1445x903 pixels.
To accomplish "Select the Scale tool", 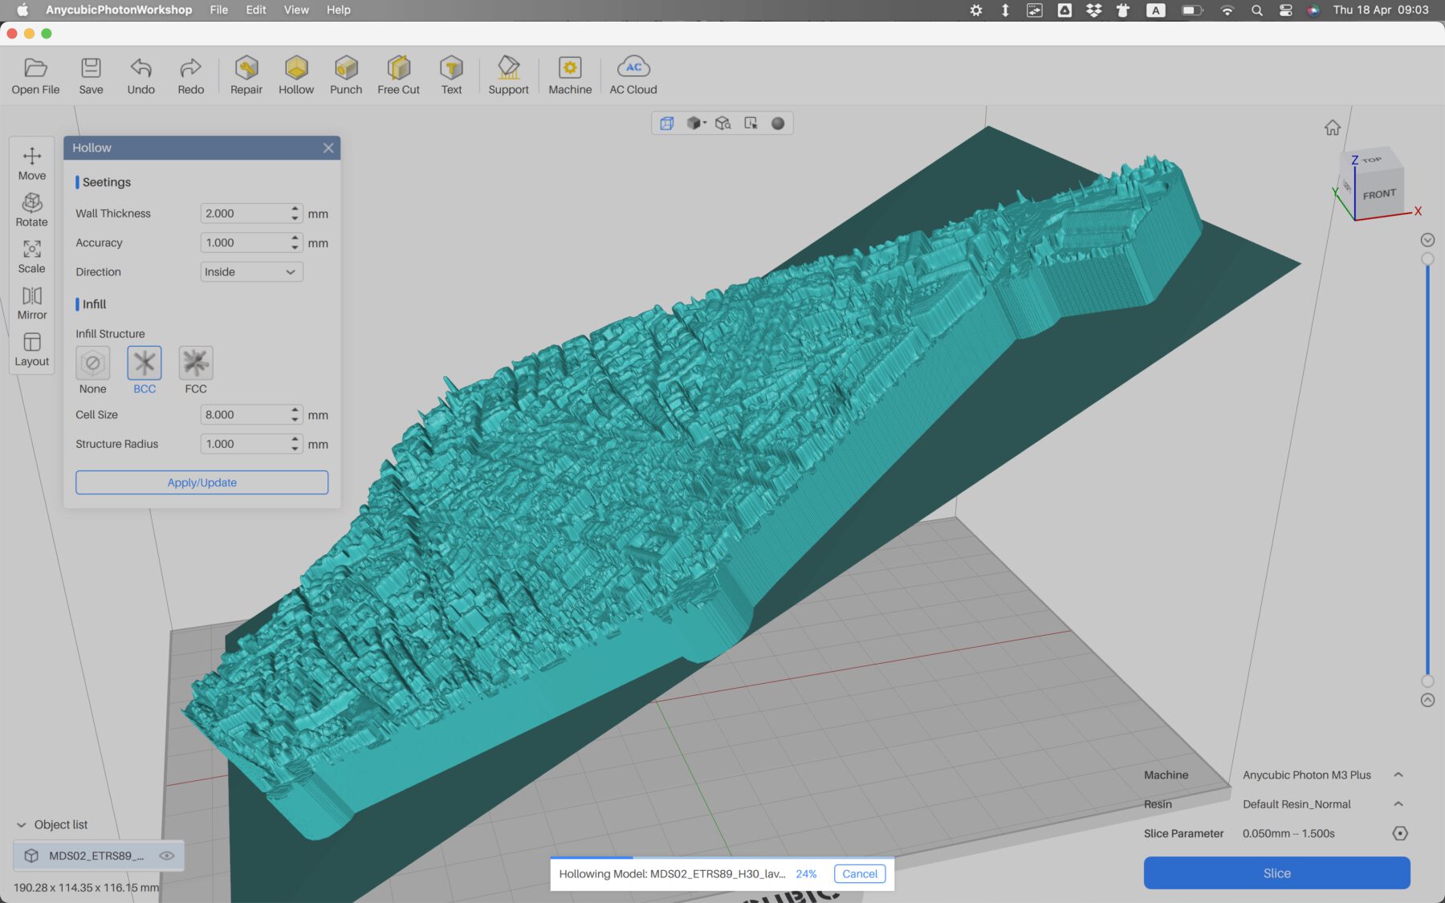I will (x=32, y=257).
